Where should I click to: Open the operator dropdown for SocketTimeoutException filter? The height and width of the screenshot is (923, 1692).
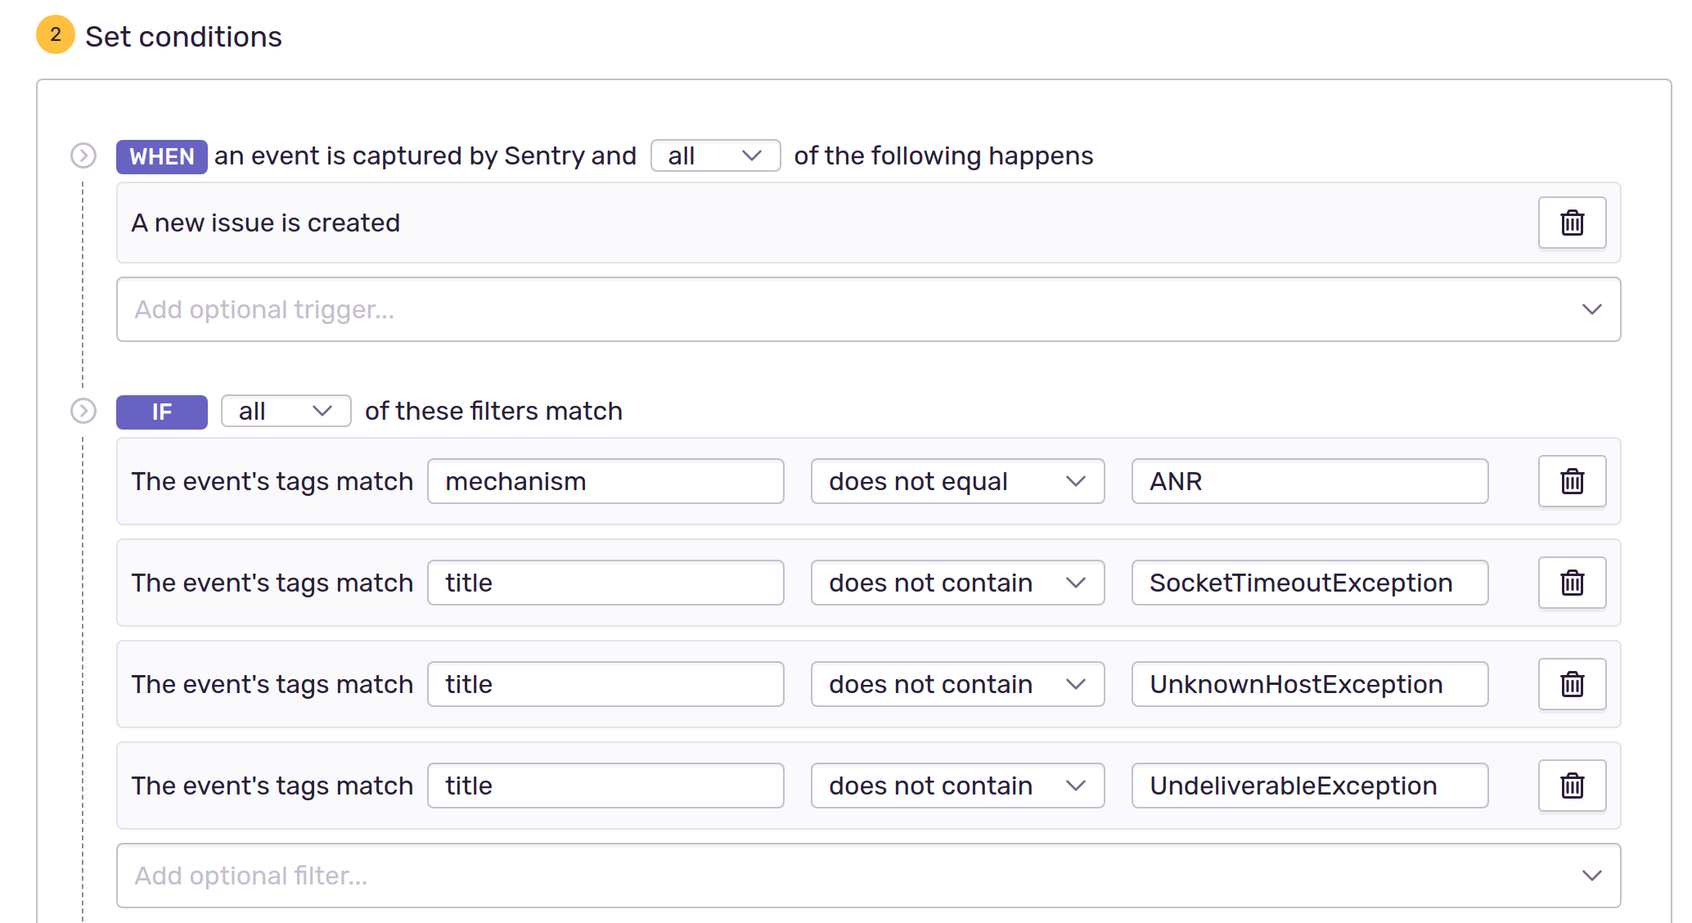click(x=956, y=583)
